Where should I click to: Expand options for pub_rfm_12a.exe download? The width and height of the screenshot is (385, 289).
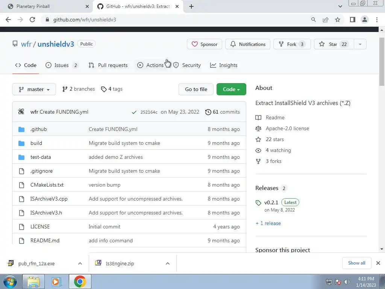click(80, 263)
